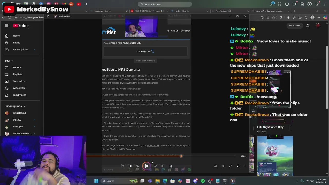This screenshot has width=329, height=185.
Task: Click the Late Night Vibes Only title
Action: point(270,127)
